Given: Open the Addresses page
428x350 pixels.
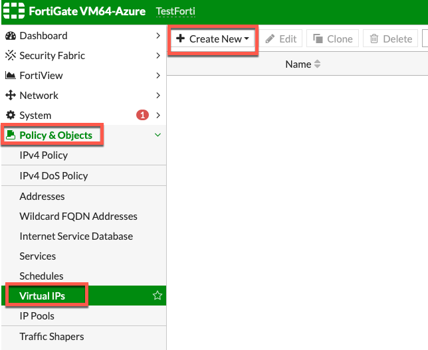Looking at the screenshot, I should click(x=42, y=197).
